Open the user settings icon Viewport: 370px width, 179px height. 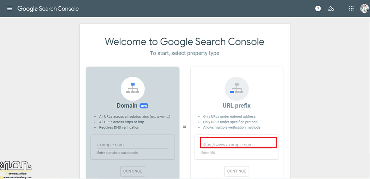(x=331, y=8)
